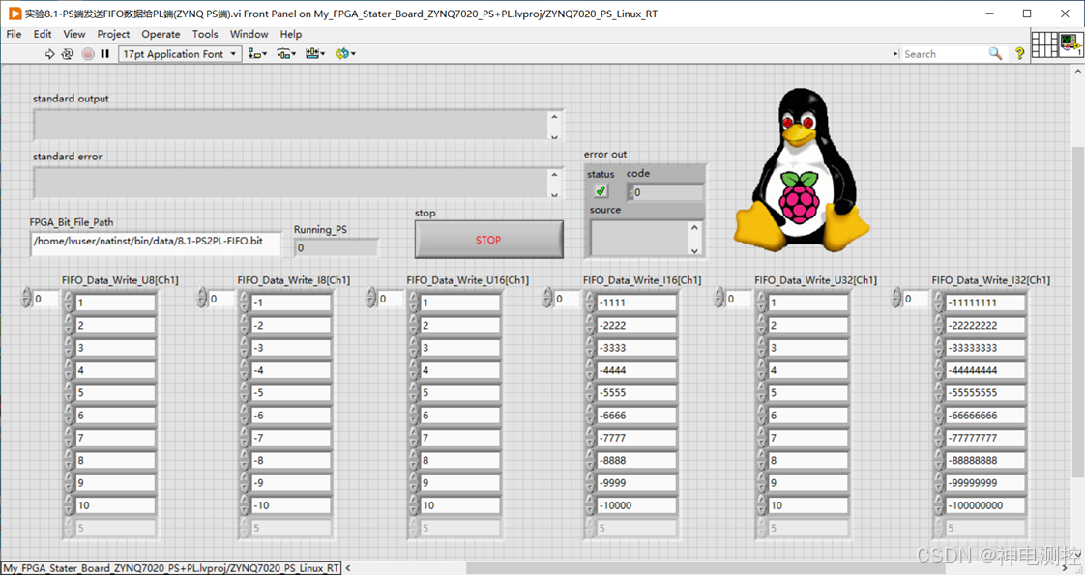1085x575 pixels.
Task: Click the FIFO_Data_Write_U16 array index stepper
Action: point(371,298)
